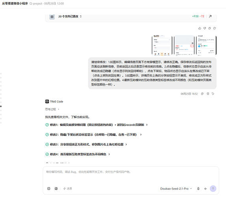Click the TRAE Code logo icon
Image resolution: width=226 pixels, height=197 pixels.
point(47,102)
